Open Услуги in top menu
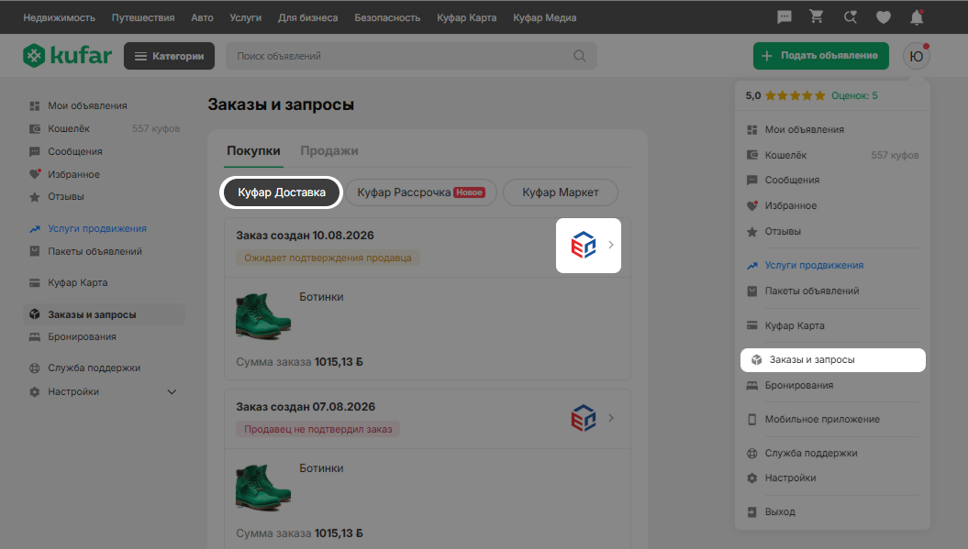 click(246, 18)
